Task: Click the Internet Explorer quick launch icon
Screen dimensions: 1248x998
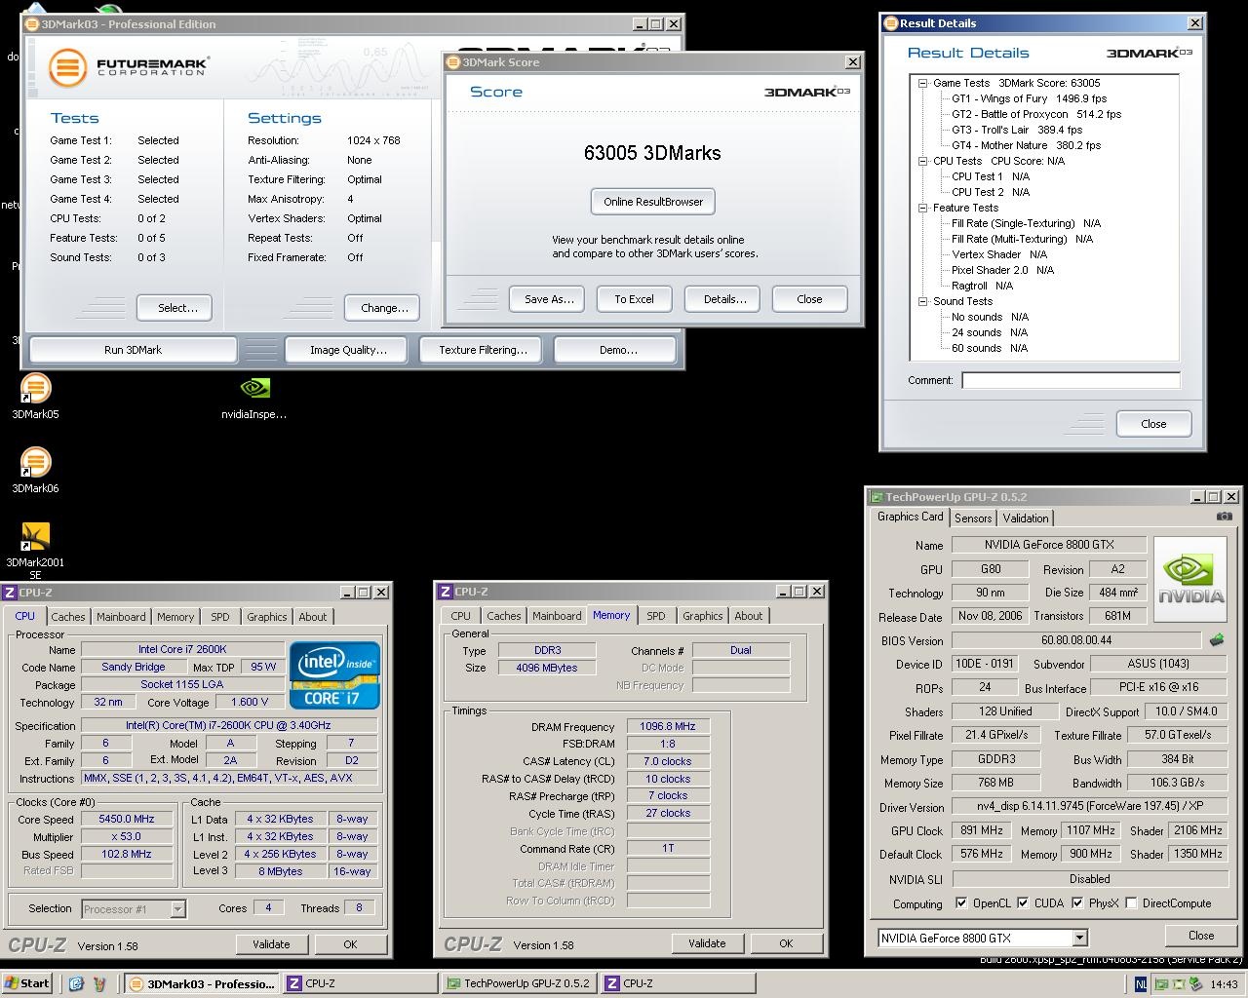Action: (76, 983)
